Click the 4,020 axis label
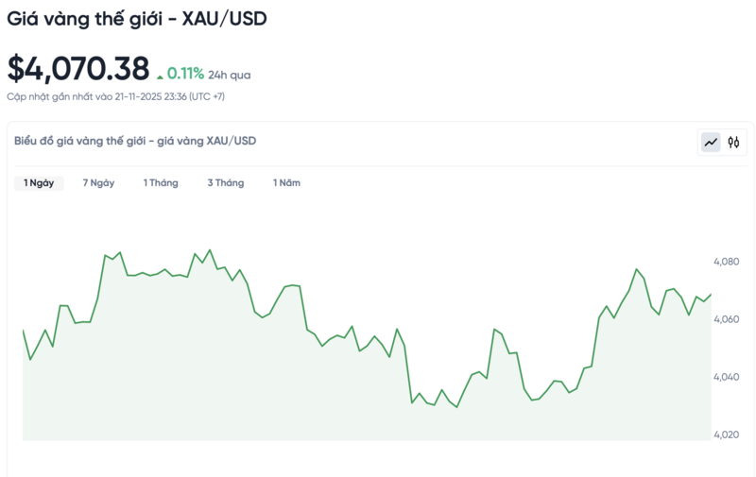 727,435
